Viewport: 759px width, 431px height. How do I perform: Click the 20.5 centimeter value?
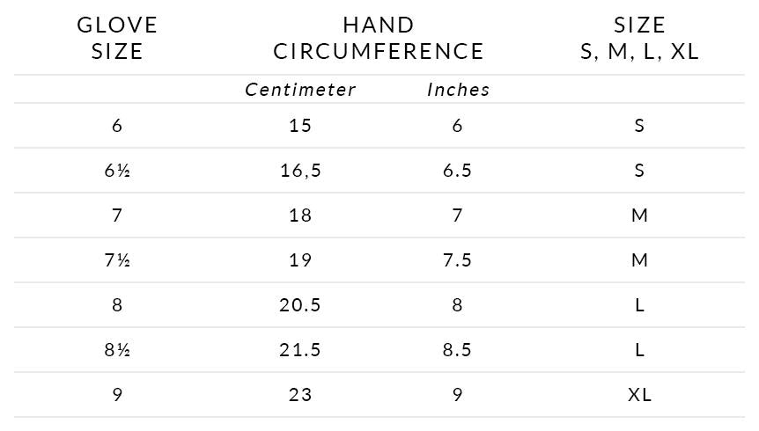coord(300,305)
